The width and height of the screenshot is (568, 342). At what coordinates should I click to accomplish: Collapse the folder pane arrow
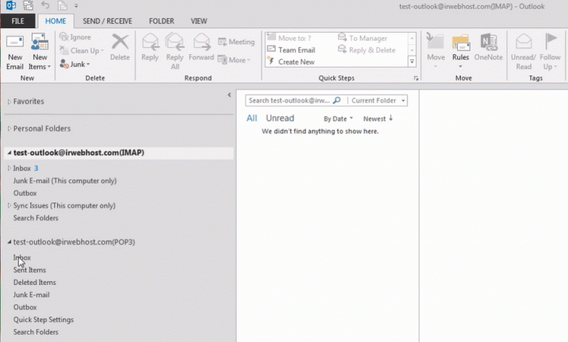[x=229, y=95]
